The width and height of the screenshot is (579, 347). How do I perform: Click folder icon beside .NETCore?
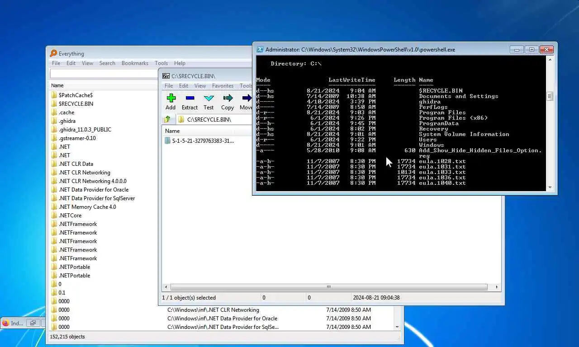(x=54, y=215)
